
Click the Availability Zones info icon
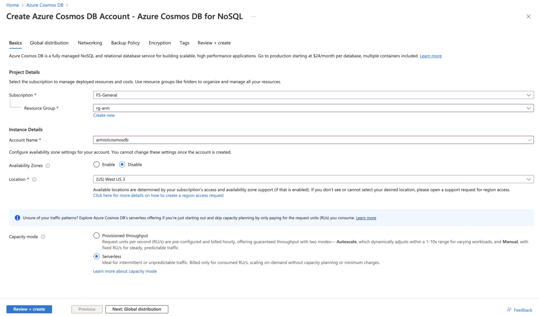48,166
